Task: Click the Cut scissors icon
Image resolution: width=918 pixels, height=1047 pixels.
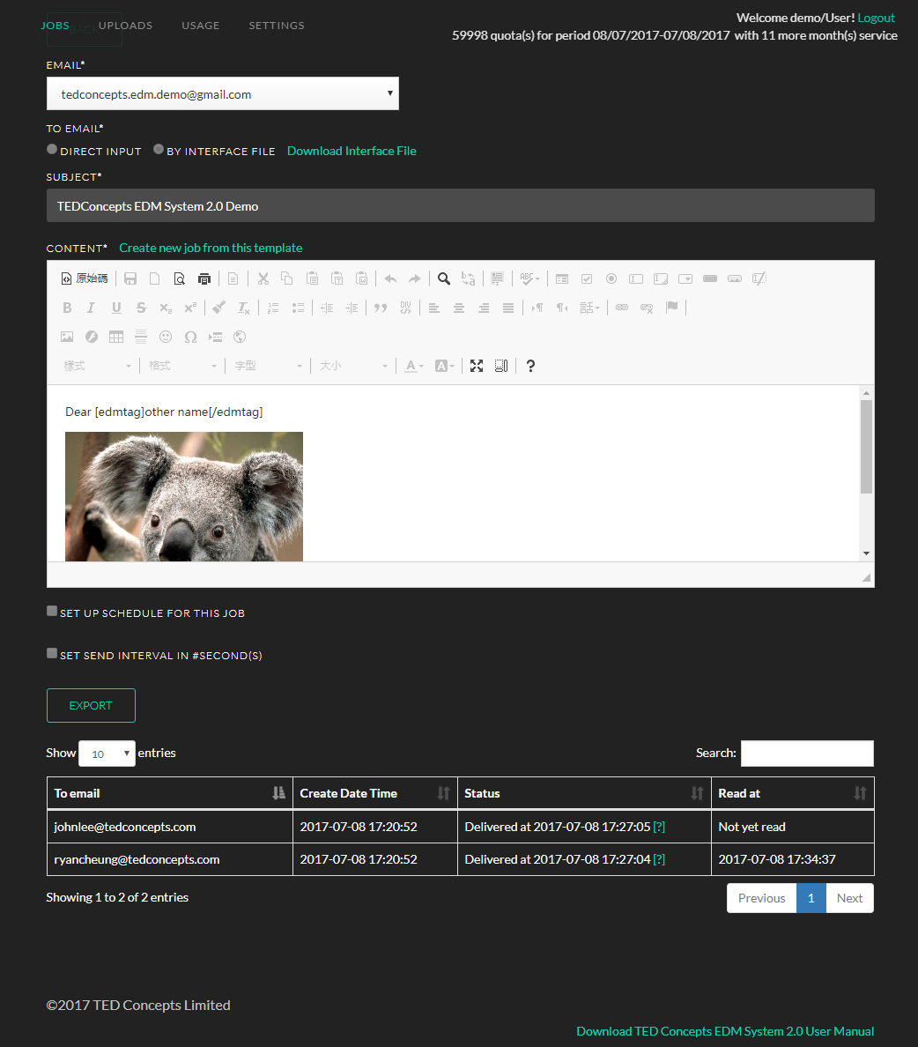Action: [263, 278]
